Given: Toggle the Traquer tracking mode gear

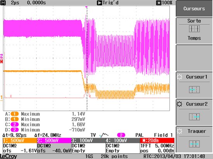Looking at the screenshot, I should click(179, 131).
